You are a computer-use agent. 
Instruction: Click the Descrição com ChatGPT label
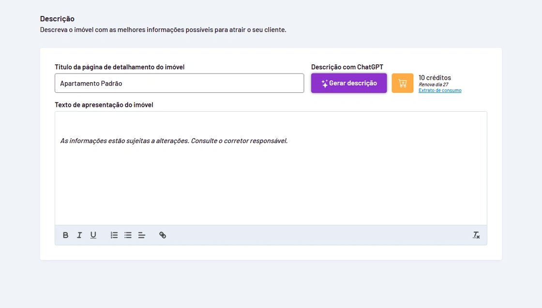point(347,67)
